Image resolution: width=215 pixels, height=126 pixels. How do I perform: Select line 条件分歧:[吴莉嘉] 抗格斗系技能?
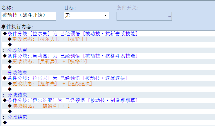(108, 56)
